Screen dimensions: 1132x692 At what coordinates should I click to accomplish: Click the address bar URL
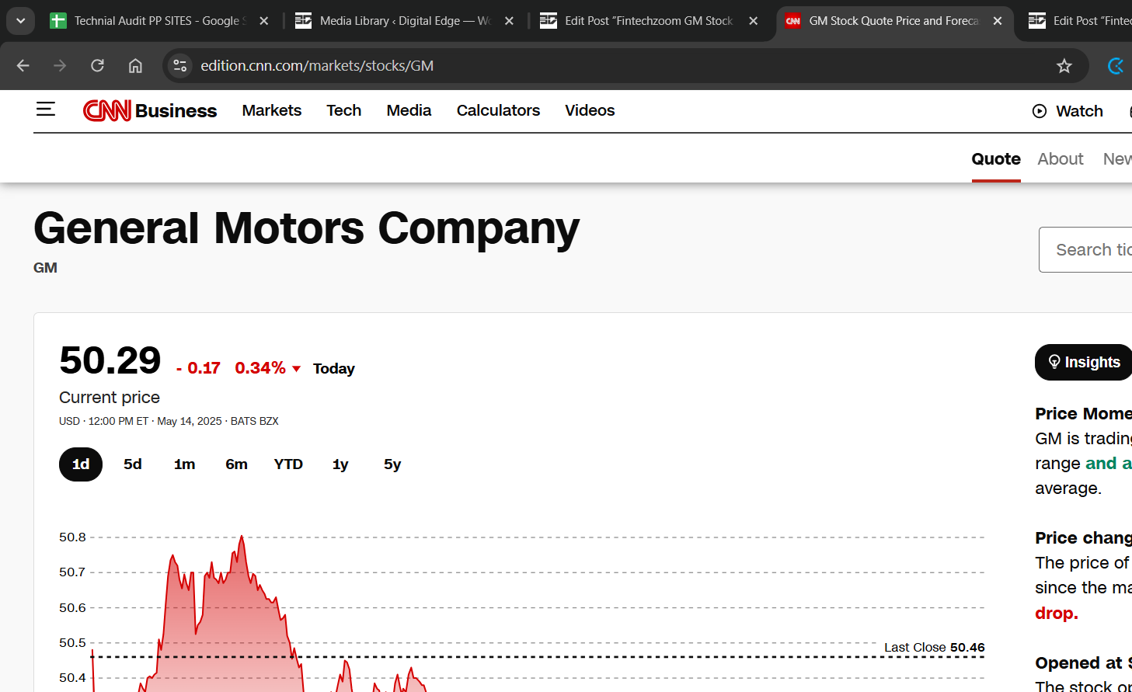coord(317,66)
